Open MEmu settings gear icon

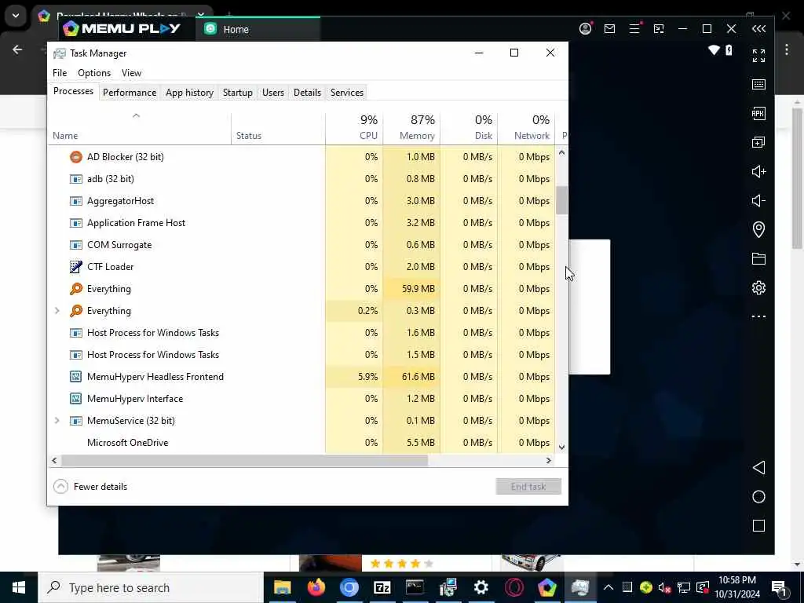pyautogui.click(x=758, y=287)
